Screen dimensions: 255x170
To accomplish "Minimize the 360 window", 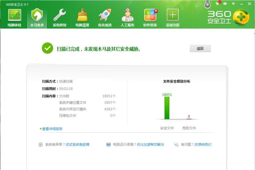I will 242,4.
